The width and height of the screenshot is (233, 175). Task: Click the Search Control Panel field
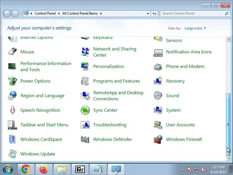click(x=195, y=13)
